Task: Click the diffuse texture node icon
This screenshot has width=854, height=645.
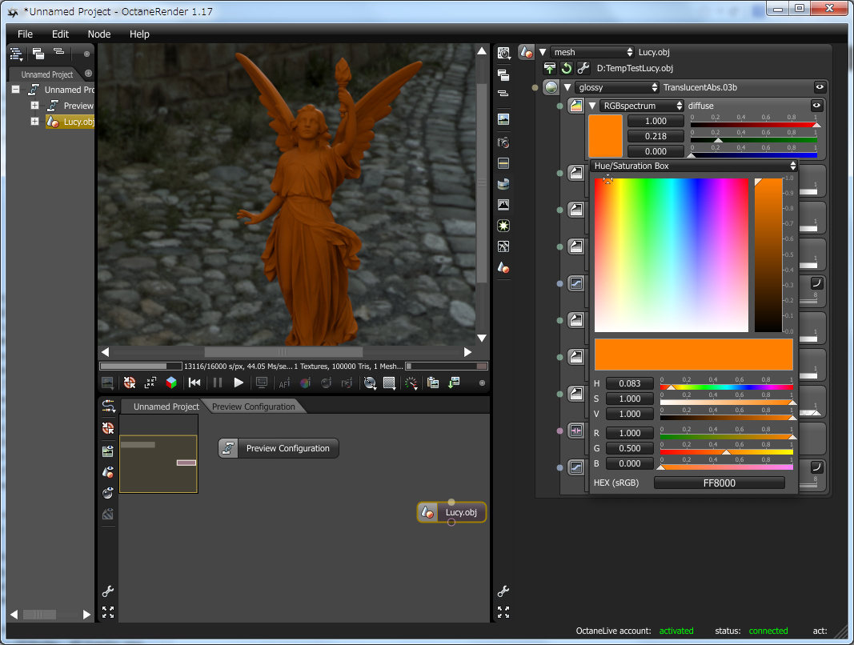Action: tap(575, 106)
